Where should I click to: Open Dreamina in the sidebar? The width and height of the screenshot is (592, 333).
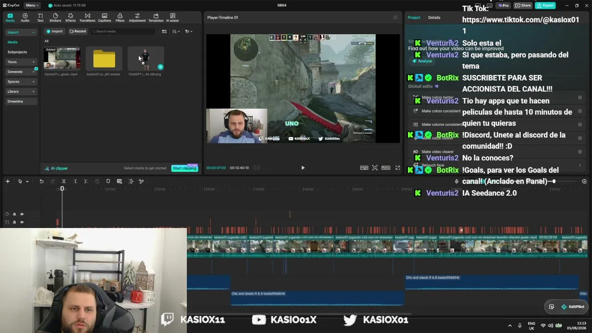click(21, 101)
